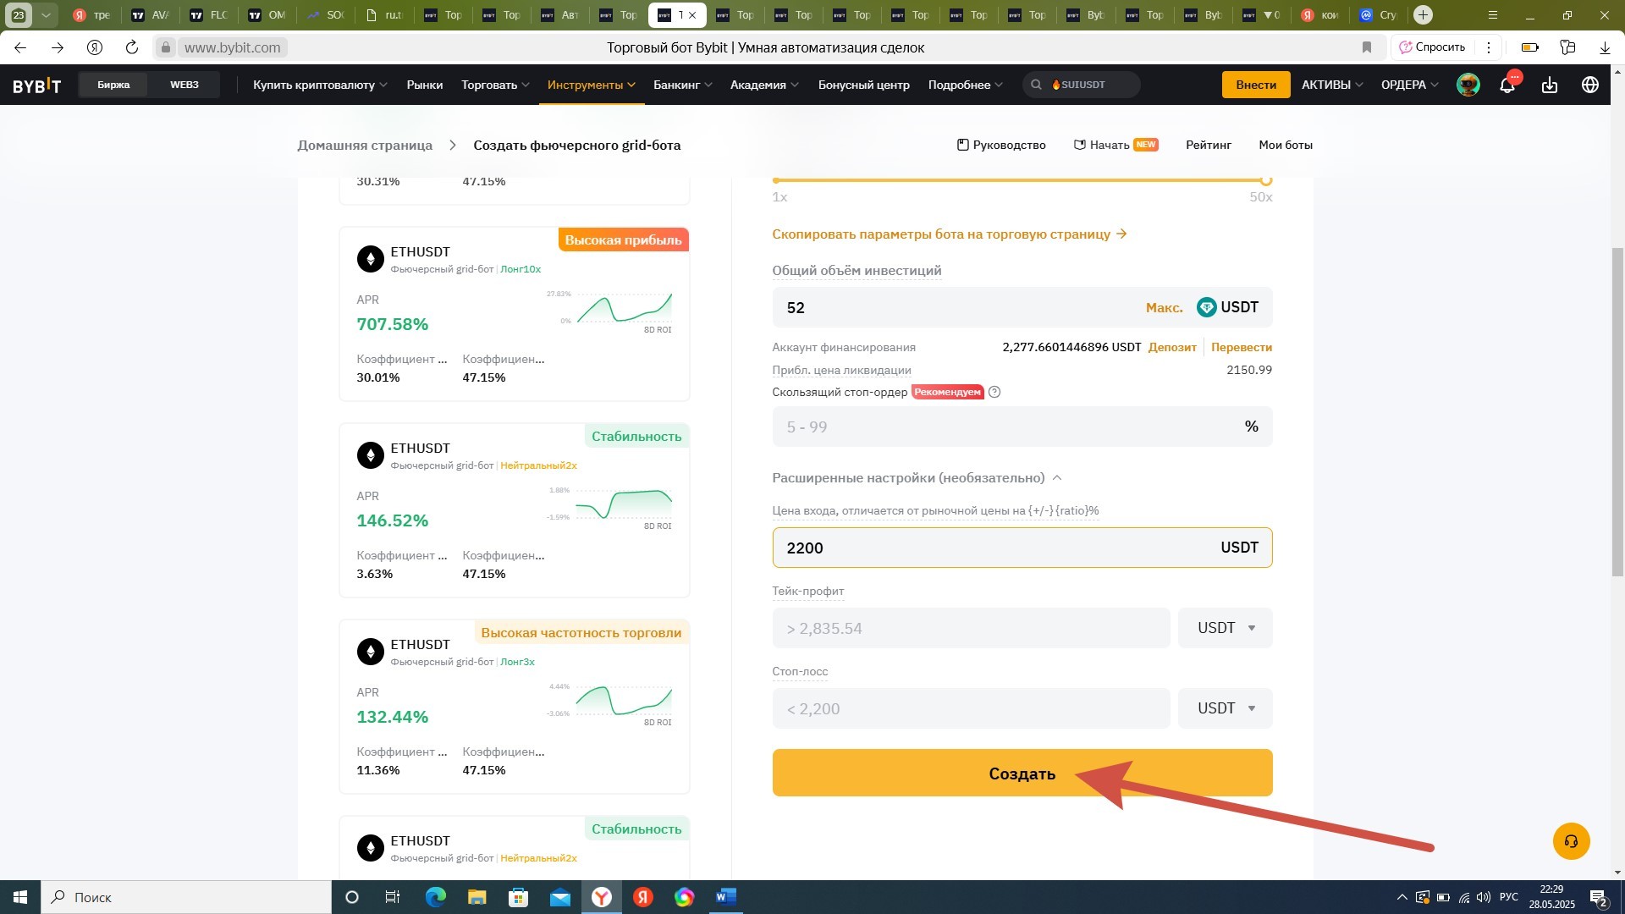The image size is (1625, 914).
Task: Click the Депозит link
Action: [x=1172, y=347]
